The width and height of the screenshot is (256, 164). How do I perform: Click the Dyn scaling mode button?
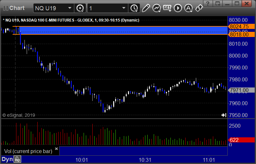pyautogui.click(x=7, y=159)
